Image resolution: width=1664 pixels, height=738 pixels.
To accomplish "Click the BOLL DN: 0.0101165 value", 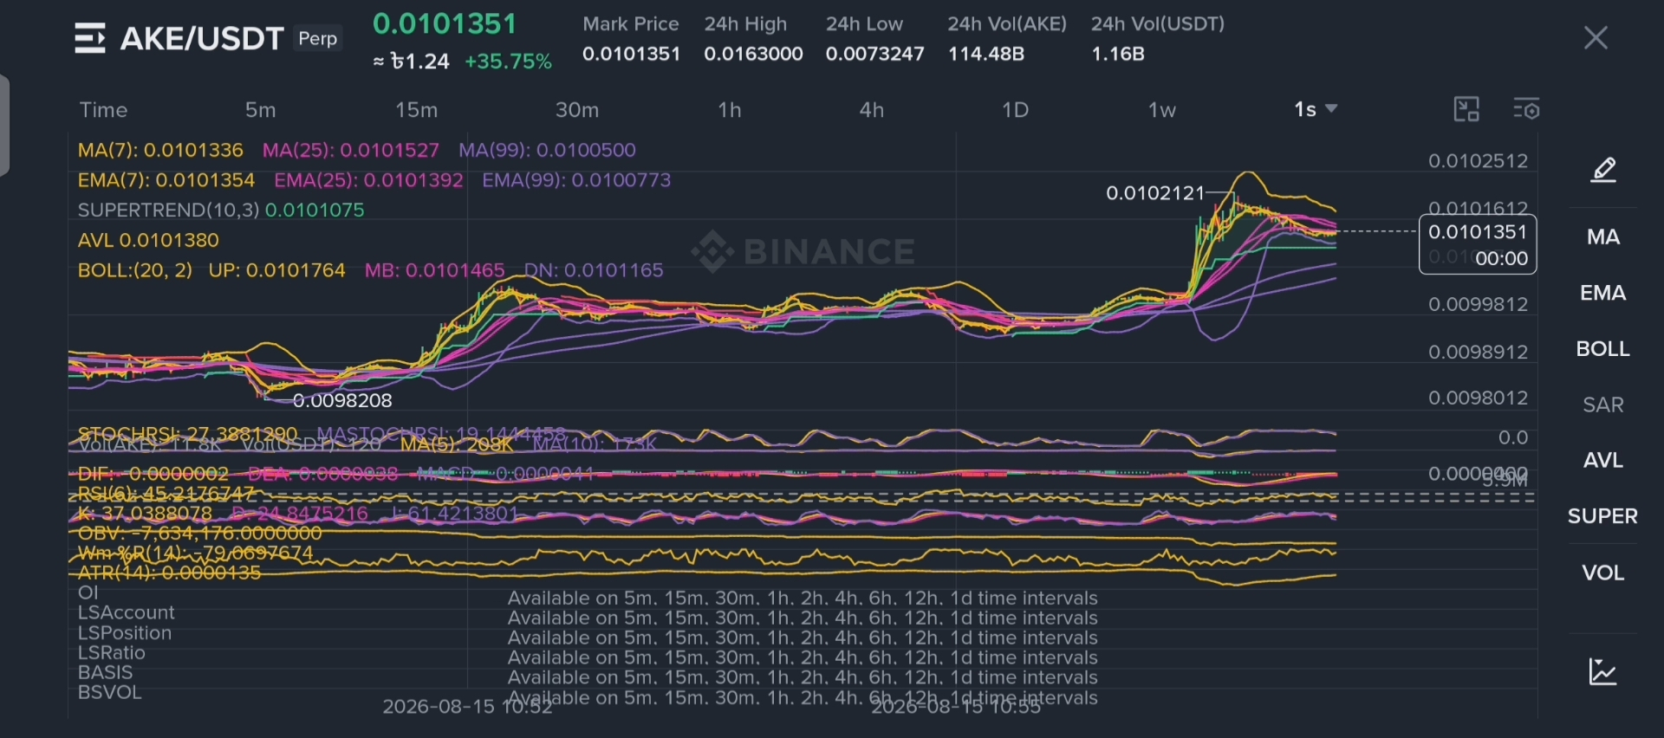I will [595, 270].
